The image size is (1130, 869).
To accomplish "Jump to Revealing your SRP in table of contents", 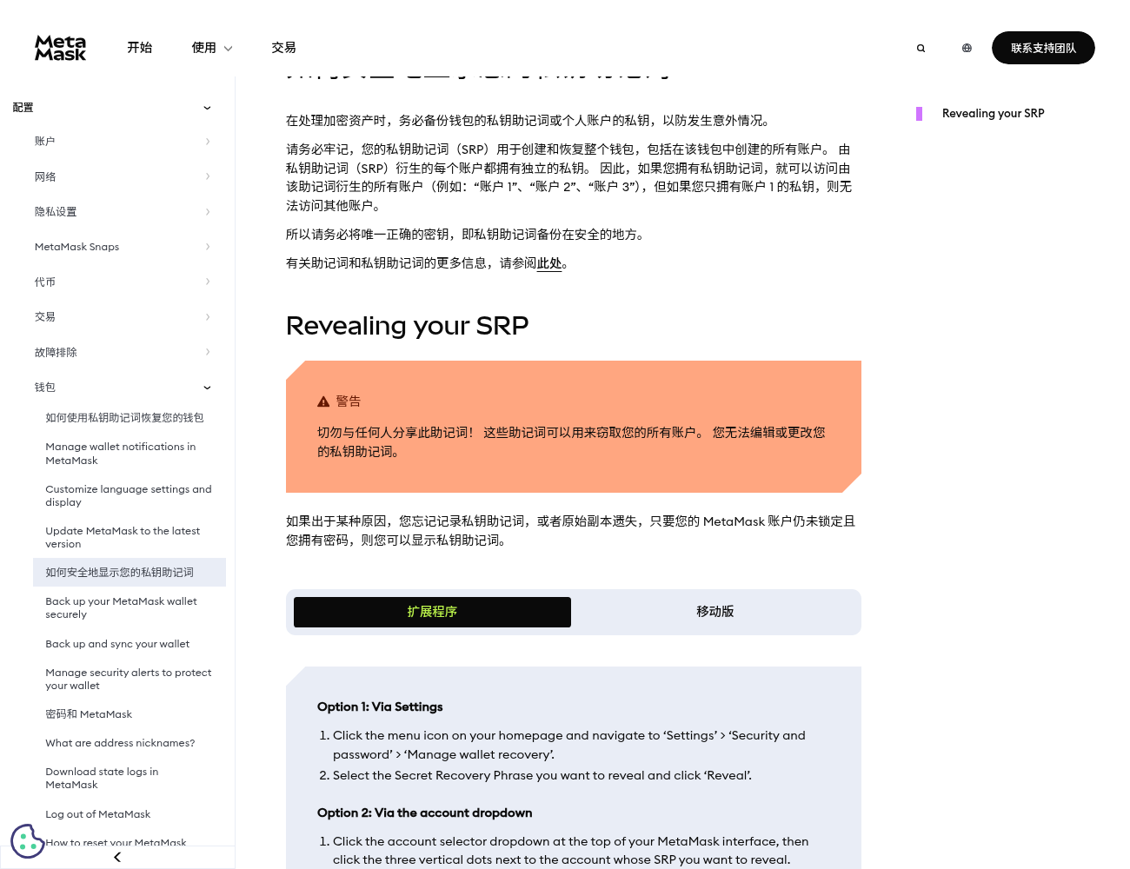I will [x=993, y=114].
